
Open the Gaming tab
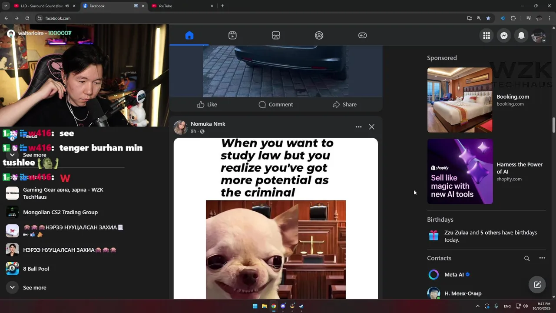[x=362, y=36]
